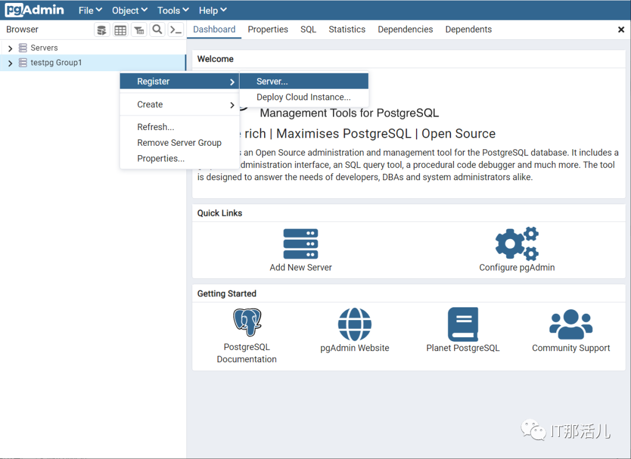The image size is (631, 459).
Task: Click the Configure pgAdmin link text
Action: 516,268
